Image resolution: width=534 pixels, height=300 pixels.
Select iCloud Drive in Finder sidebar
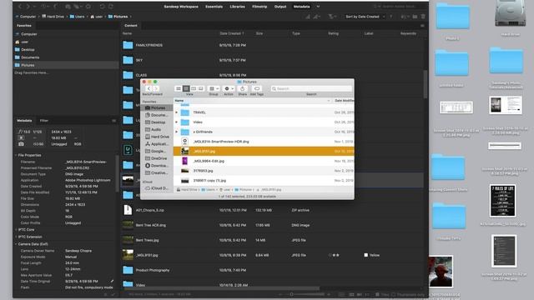click(157, 188)
